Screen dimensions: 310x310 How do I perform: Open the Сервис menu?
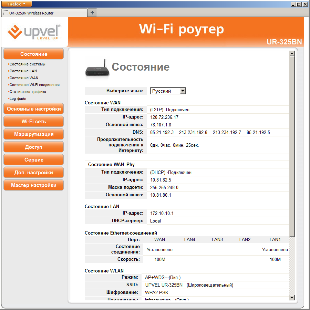[34, 159]
